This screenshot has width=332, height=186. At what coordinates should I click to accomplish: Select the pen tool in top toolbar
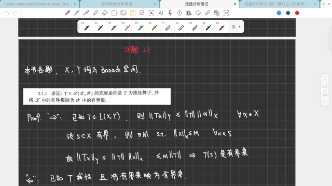click(67, 13)
